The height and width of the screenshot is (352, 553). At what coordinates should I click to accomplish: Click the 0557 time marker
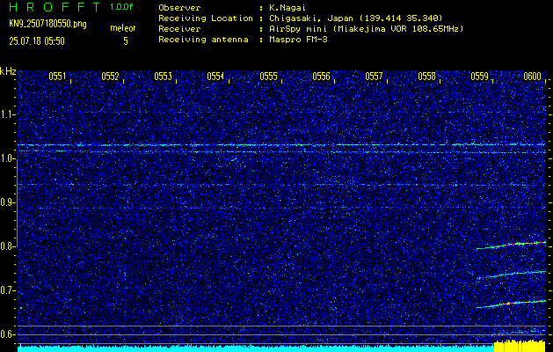374,77
